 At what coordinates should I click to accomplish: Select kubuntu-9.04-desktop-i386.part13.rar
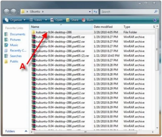pyautogui.click(x=60, y=98)
